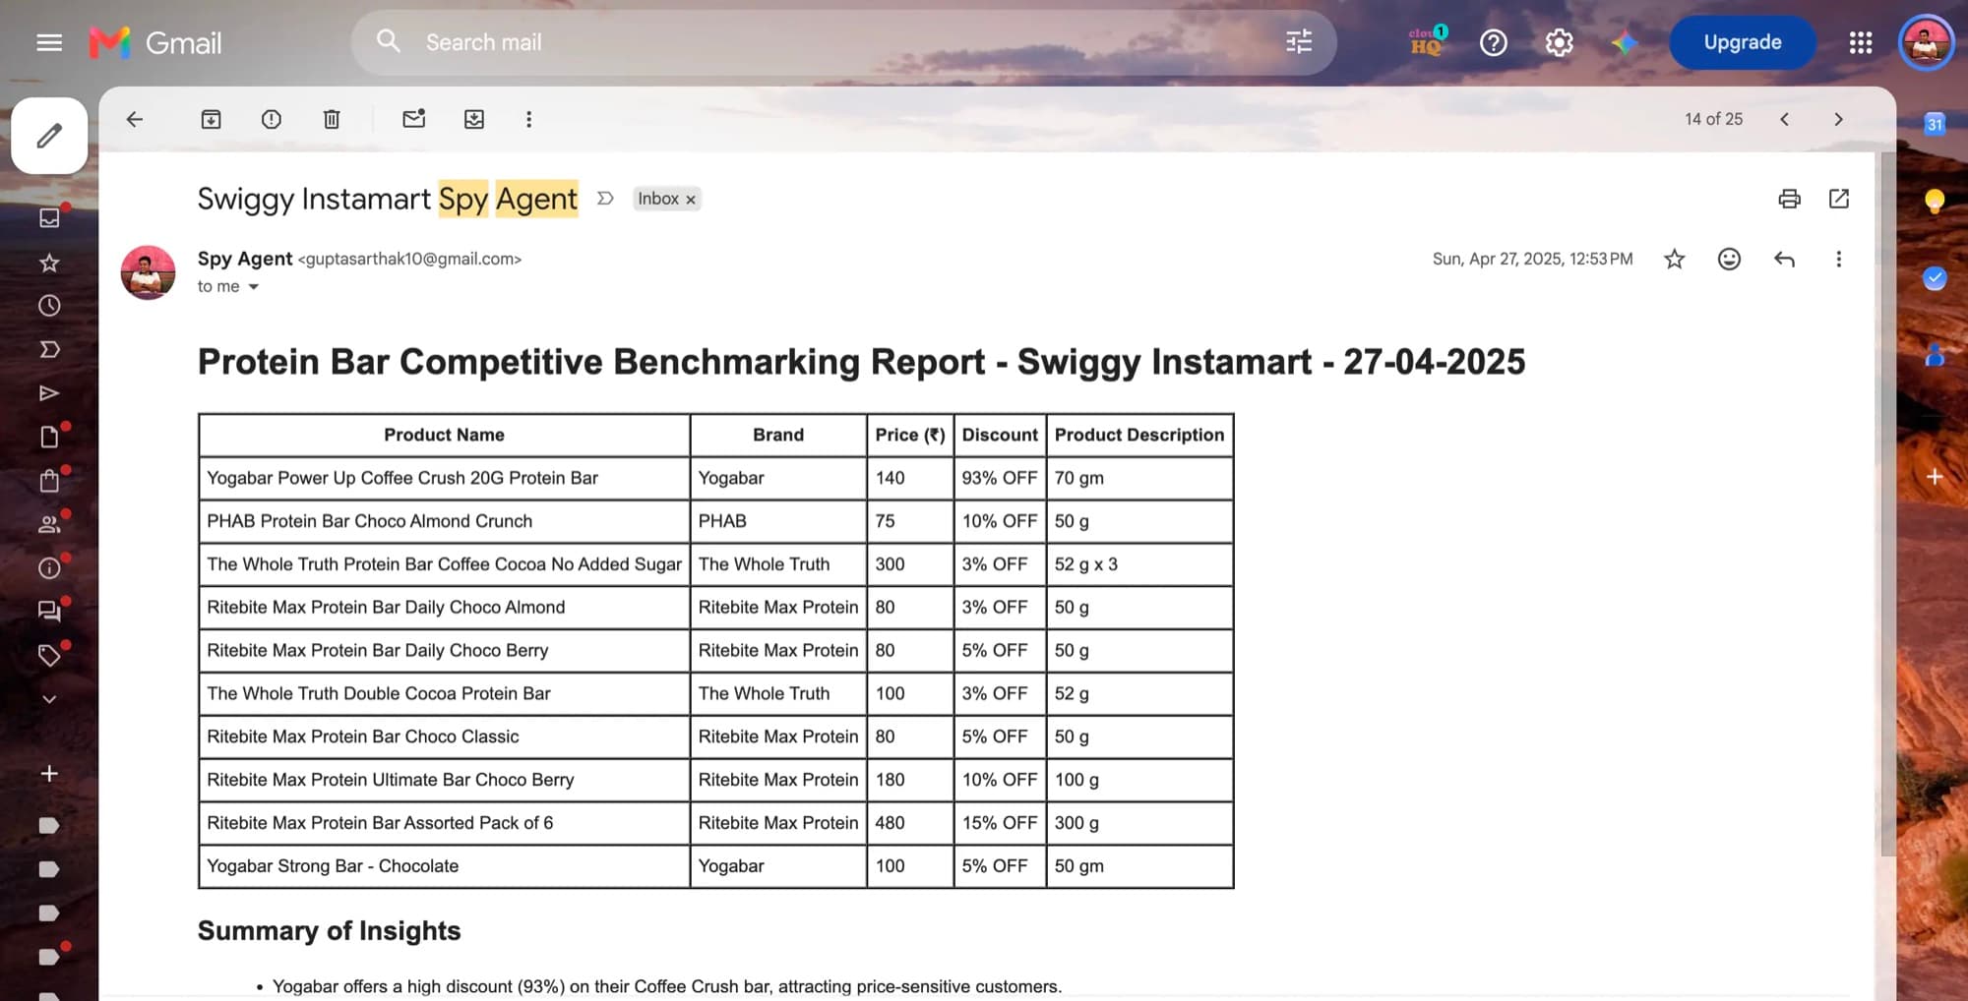Open Google Calendar side panel
Screen dimensions: 1968x1001
pos(1935,124)
